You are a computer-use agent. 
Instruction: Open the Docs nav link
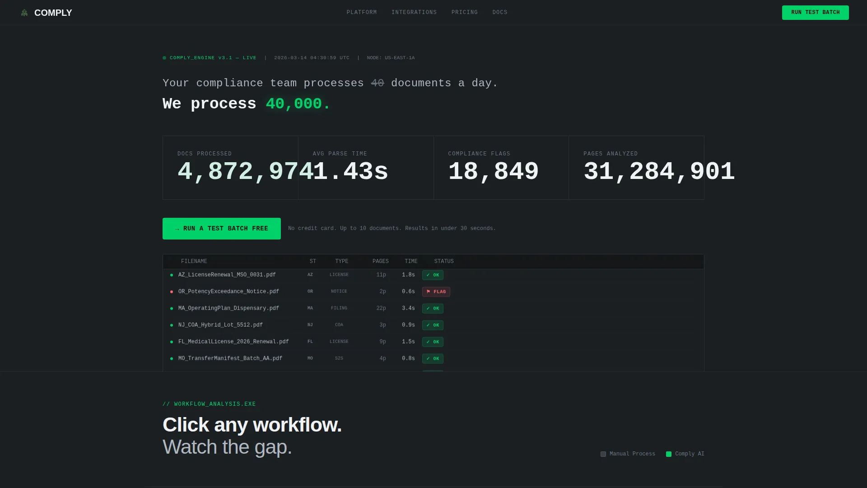(500, 13)
